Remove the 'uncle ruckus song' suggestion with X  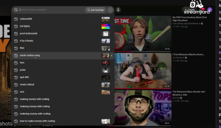111,56
